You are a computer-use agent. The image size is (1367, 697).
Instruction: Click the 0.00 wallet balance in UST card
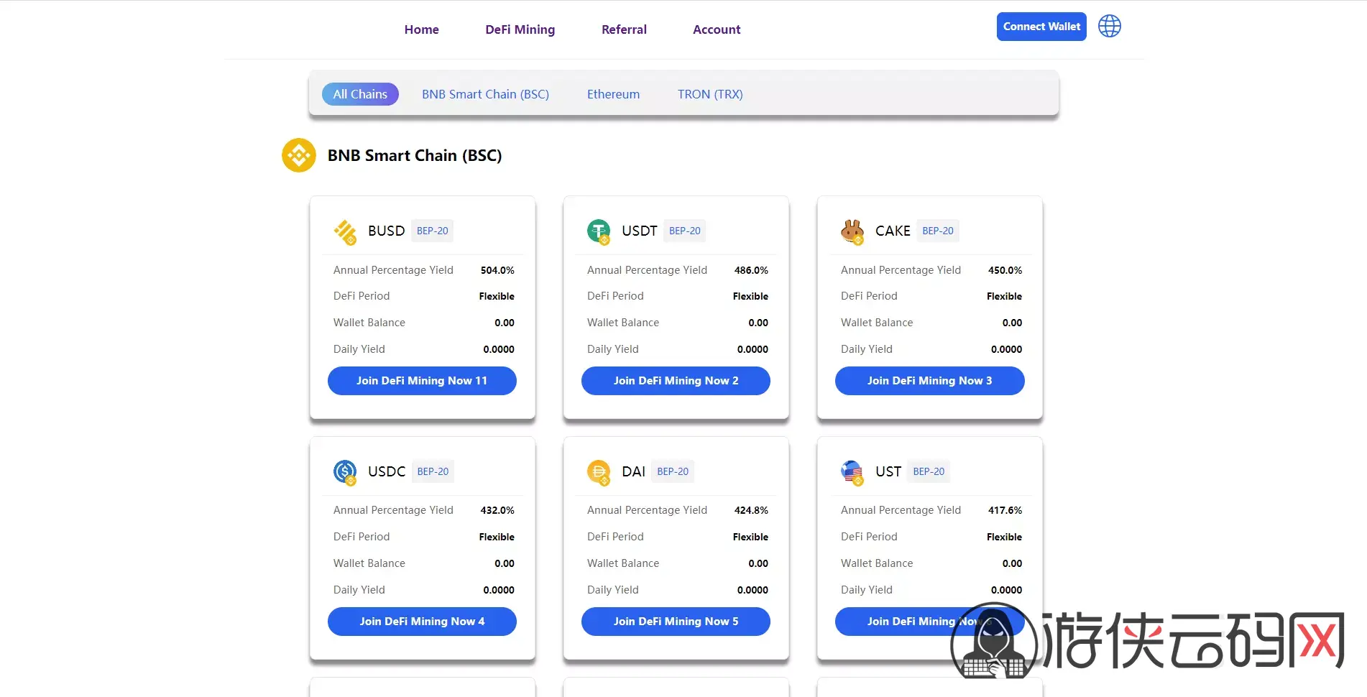(x=1012, y=563)
